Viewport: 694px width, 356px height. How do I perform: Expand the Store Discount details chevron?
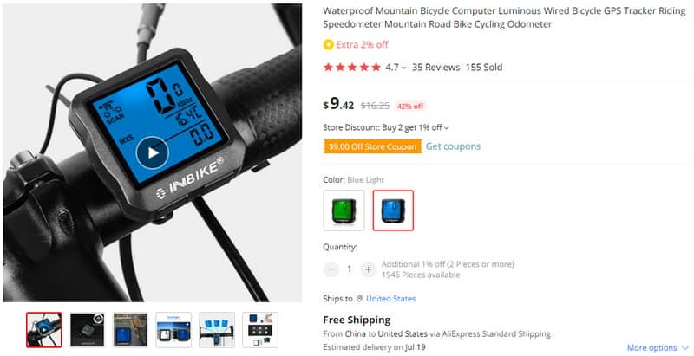(x=446, y=128)
